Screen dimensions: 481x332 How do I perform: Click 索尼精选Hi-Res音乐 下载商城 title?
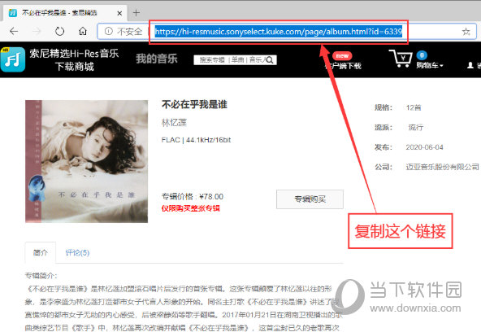(x=74, y=60)
